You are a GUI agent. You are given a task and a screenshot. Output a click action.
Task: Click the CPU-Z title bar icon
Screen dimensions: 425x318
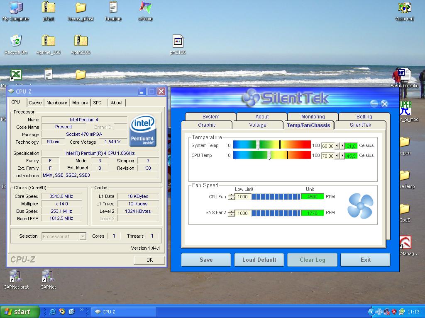11,91
